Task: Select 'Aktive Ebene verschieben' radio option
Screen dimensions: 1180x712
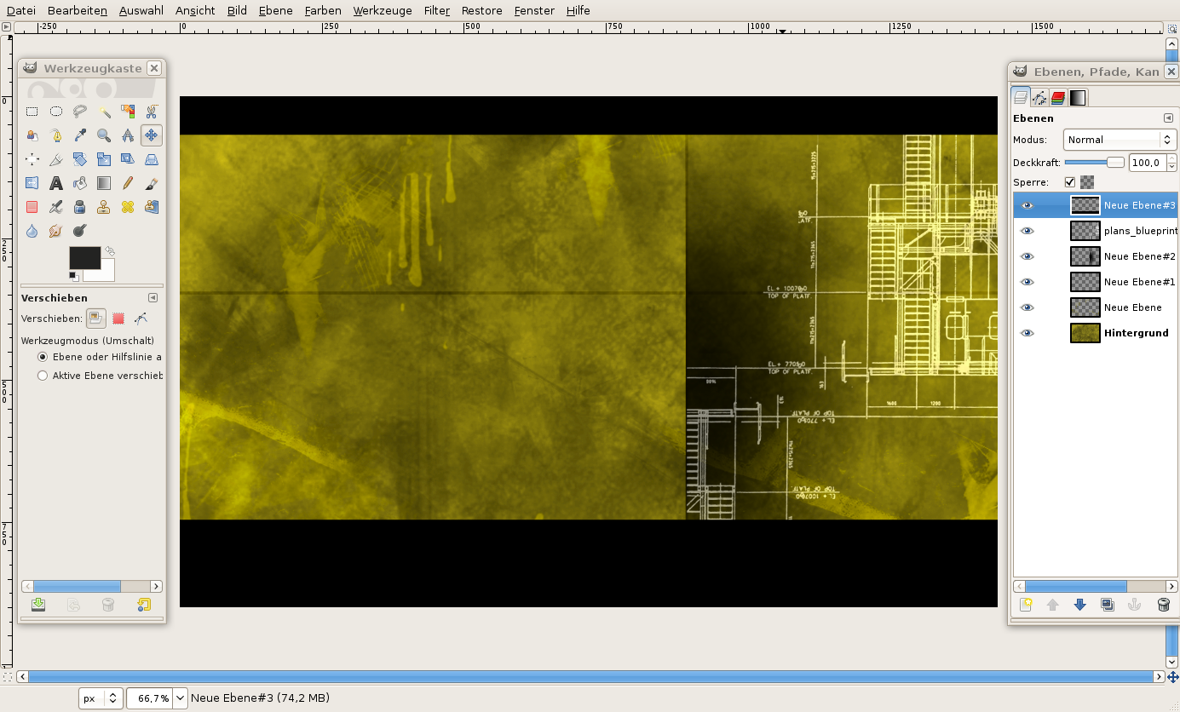Action: point(43,376)
